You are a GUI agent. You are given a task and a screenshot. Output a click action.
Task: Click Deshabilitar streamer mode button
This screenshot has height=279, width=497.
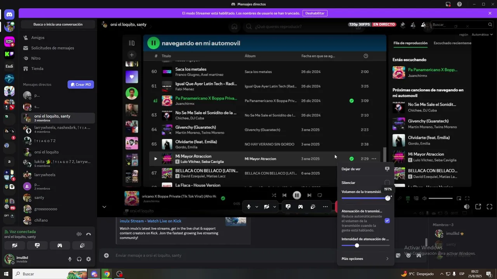315,13
